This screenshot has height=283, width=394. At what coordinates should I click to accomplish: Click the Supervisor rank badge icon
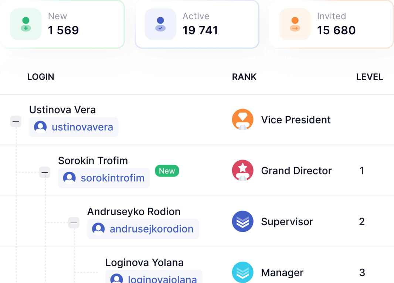tap(243, 221)
